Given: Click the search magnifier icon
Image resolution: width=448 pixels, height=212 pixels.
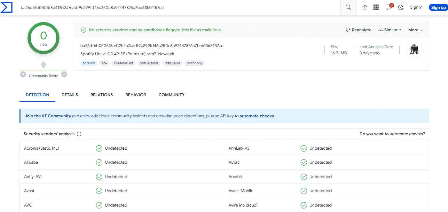Looking at the screenshot, I should pos(348,7).
